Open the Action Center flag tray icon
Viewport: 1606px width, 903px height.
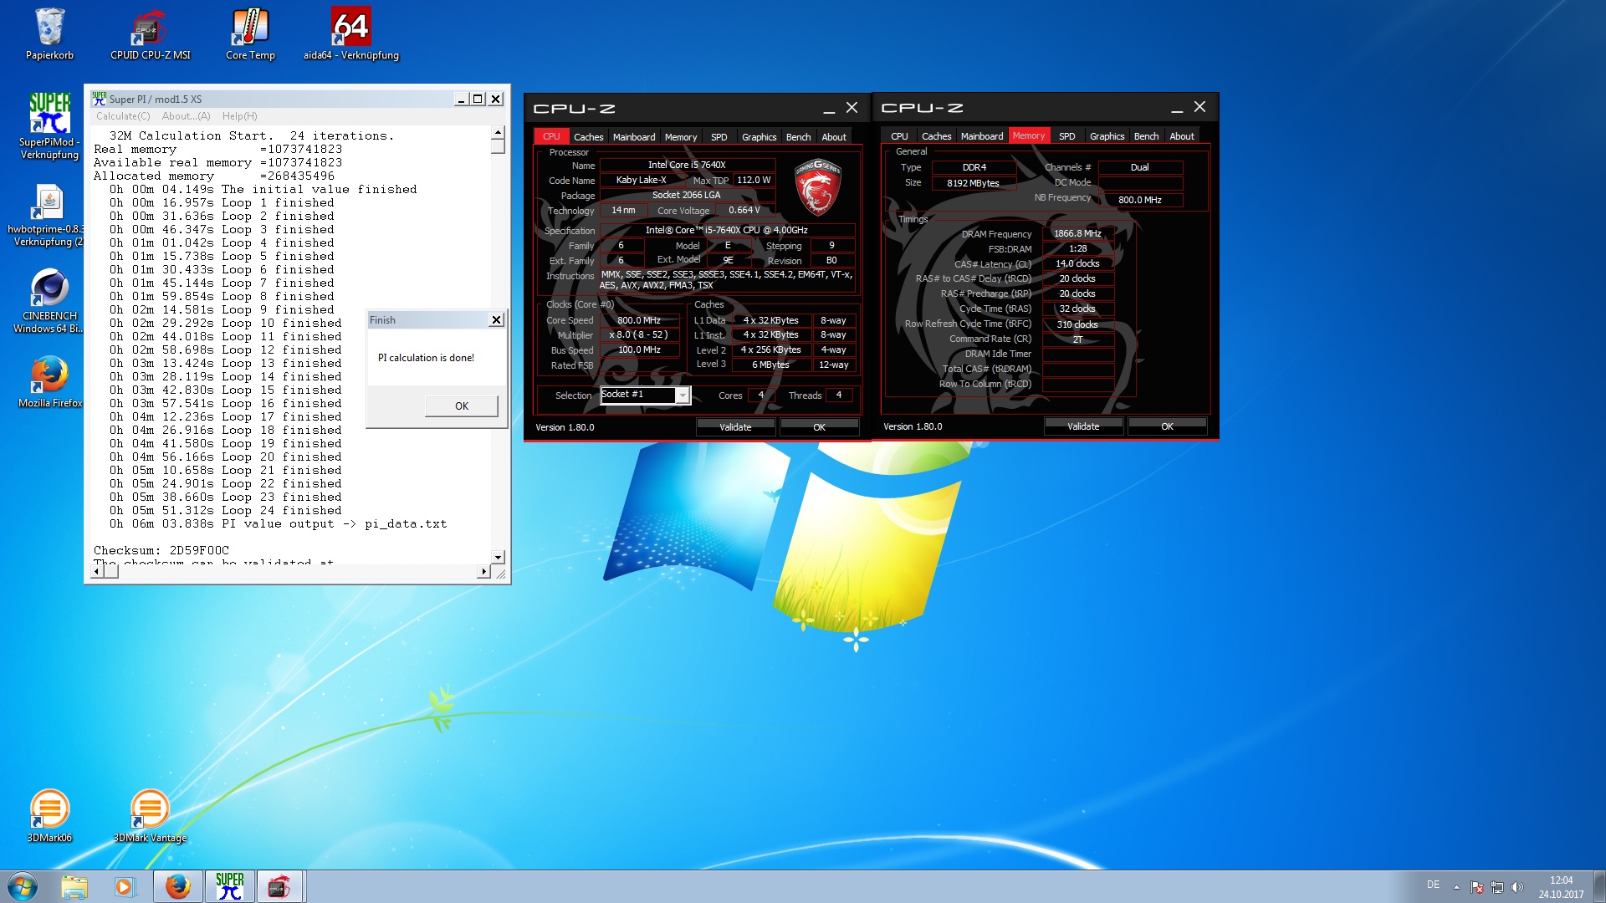(x=1477, y=887)
